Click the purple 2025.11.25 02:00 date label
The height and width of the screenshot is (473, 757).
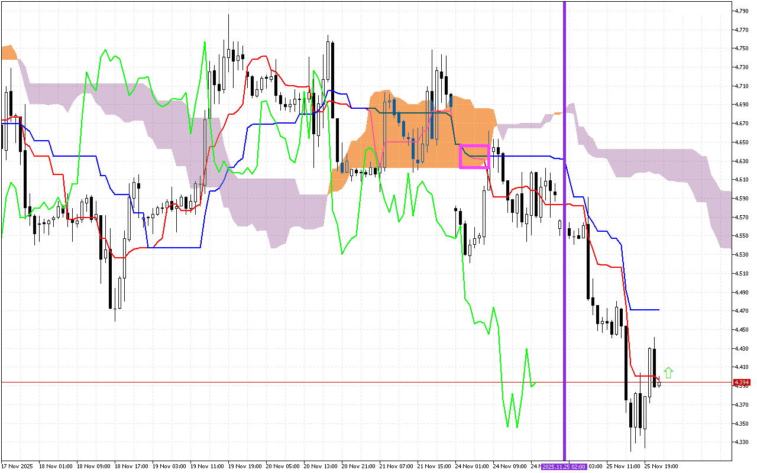(564, 466)
